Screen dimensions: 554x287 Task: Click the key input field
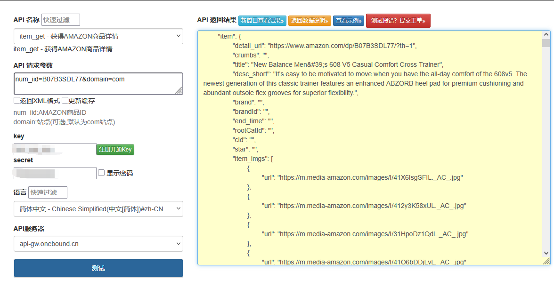pos(55,149)
